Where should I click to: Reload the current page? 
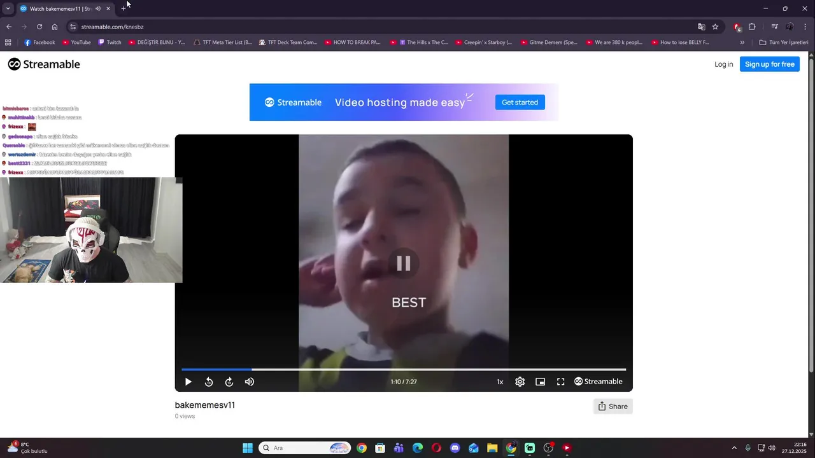pos(39,27)
